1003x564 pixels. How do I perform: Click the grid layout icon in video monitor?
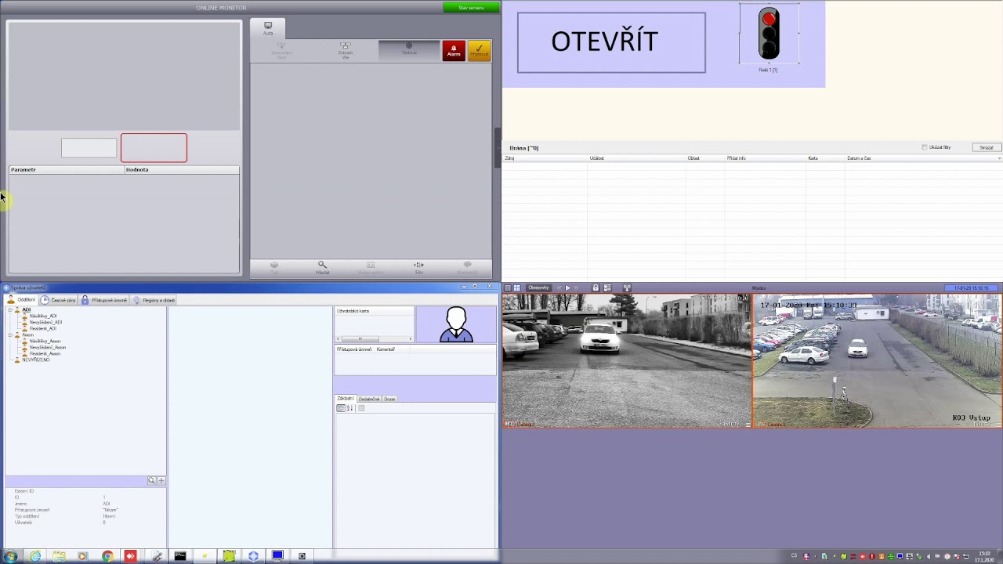516,287
